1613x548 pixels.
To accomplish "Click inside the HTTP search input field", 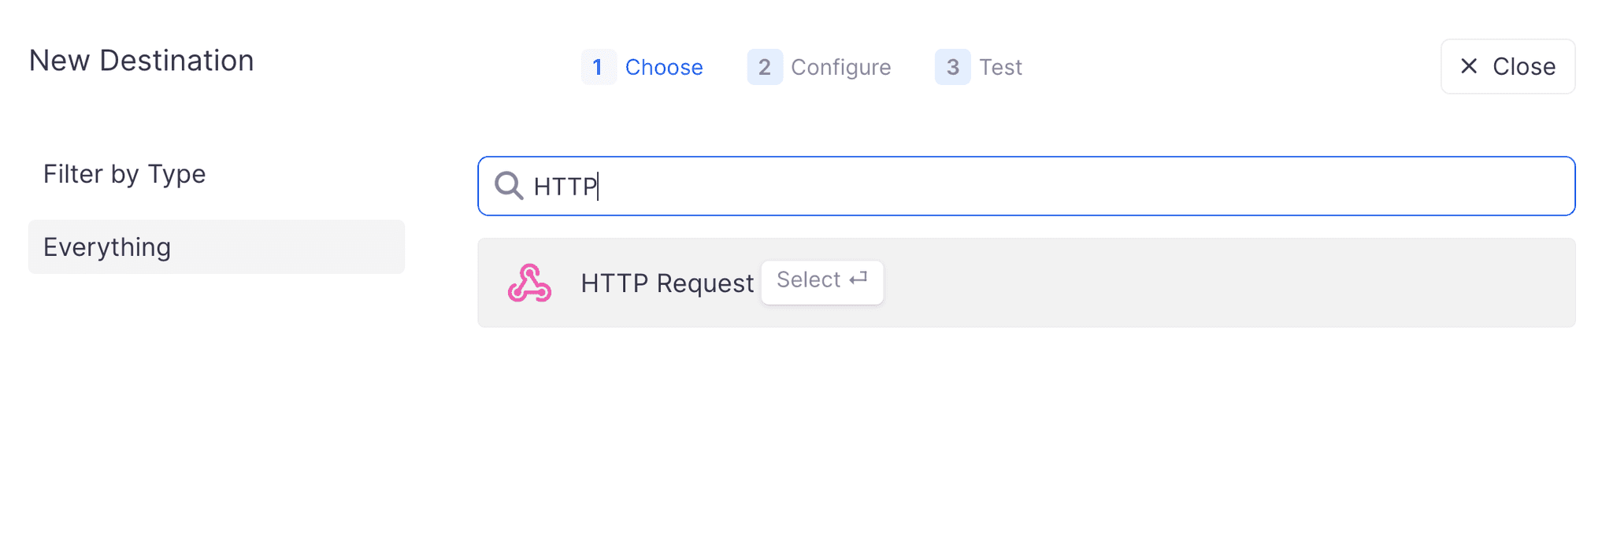I will tap(1024, 186).
